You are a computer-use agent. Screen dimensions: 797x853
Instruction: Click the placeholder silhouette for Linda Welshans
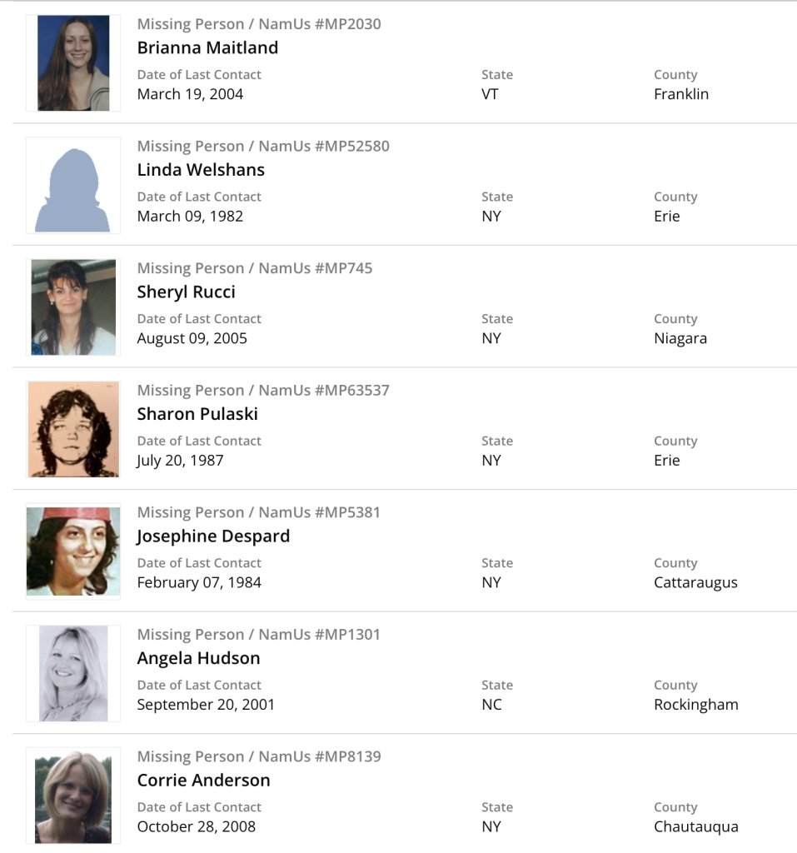(73, 185)
